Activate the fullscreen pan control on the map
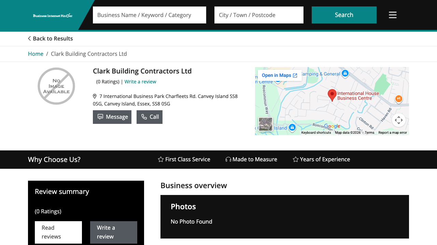437x245 pixels. [x=399, y=120]
